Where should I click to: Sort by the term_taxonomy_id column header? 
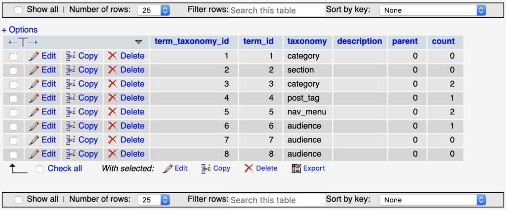coord(192,41)
